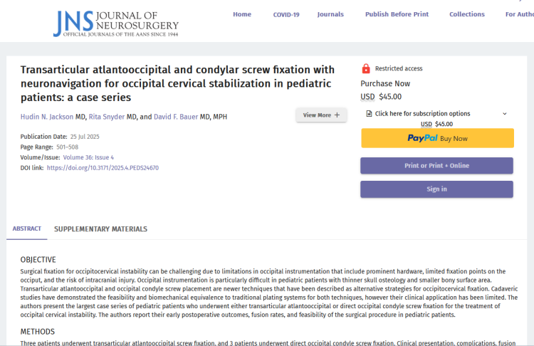This screenshot has height=346, width=534.
Task: Expand the View More author details
Action: coord(321,115)
